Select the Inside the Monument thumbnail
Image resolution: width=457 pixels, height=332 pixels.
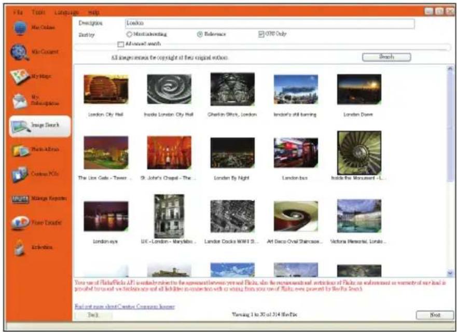(359, 153)
